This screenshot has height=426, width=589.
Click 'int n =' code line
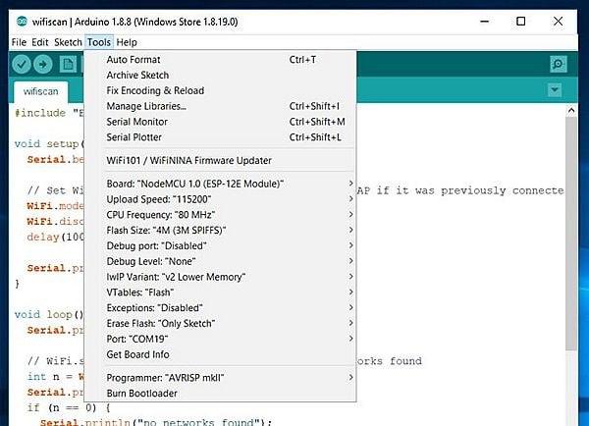point(55,377)
